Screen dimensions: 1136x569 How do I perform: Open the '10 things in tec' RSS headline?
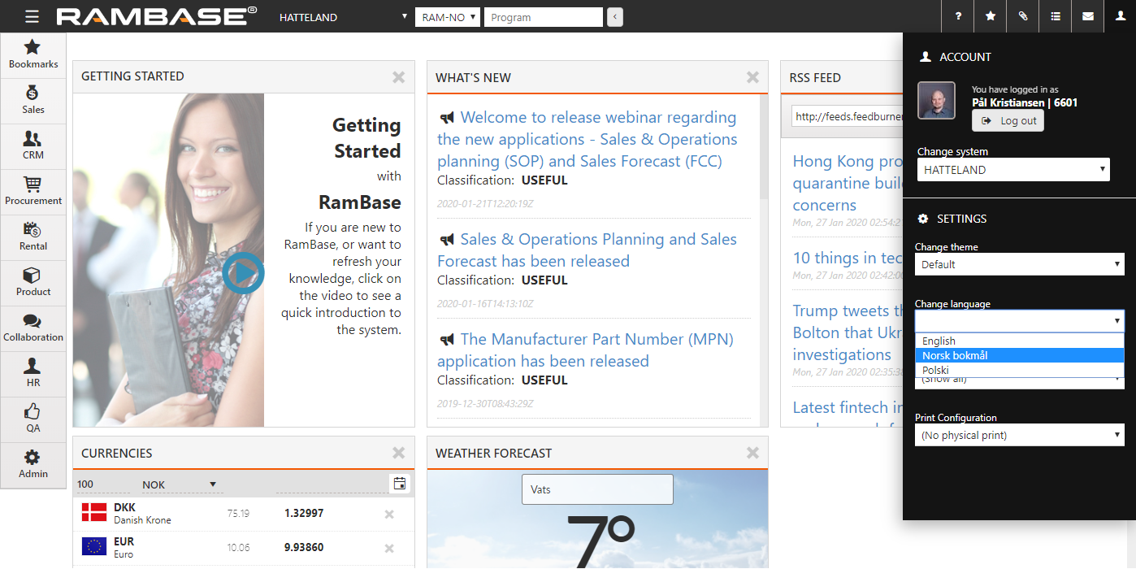848,258
